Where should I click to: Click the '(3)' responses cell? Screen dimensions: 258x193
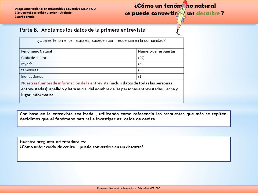[160, 70]
